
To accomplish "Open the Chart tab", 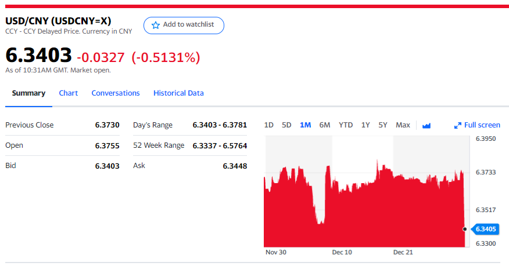I will 69,93.
